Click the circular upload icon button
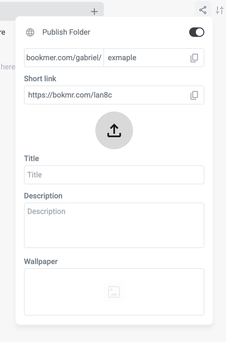 [x=114, y=130]
